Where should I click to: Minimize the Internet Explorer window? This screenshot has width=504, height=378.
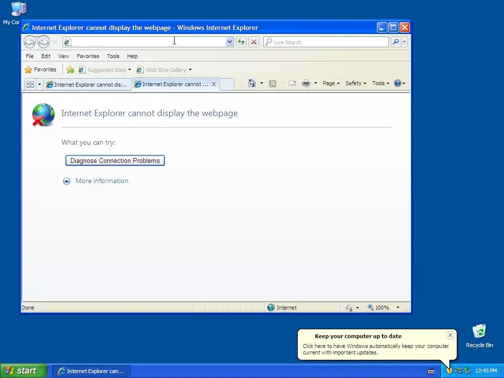pos(381,28)
